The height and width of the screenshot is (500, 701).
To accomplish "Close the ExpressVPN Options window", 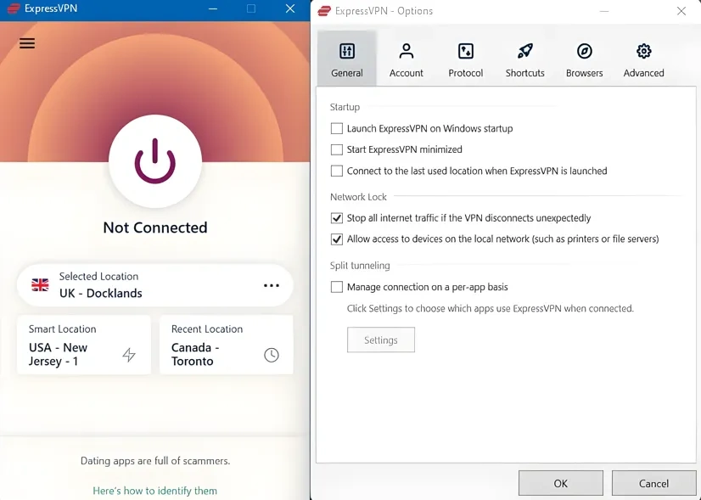I will point(681,11).
